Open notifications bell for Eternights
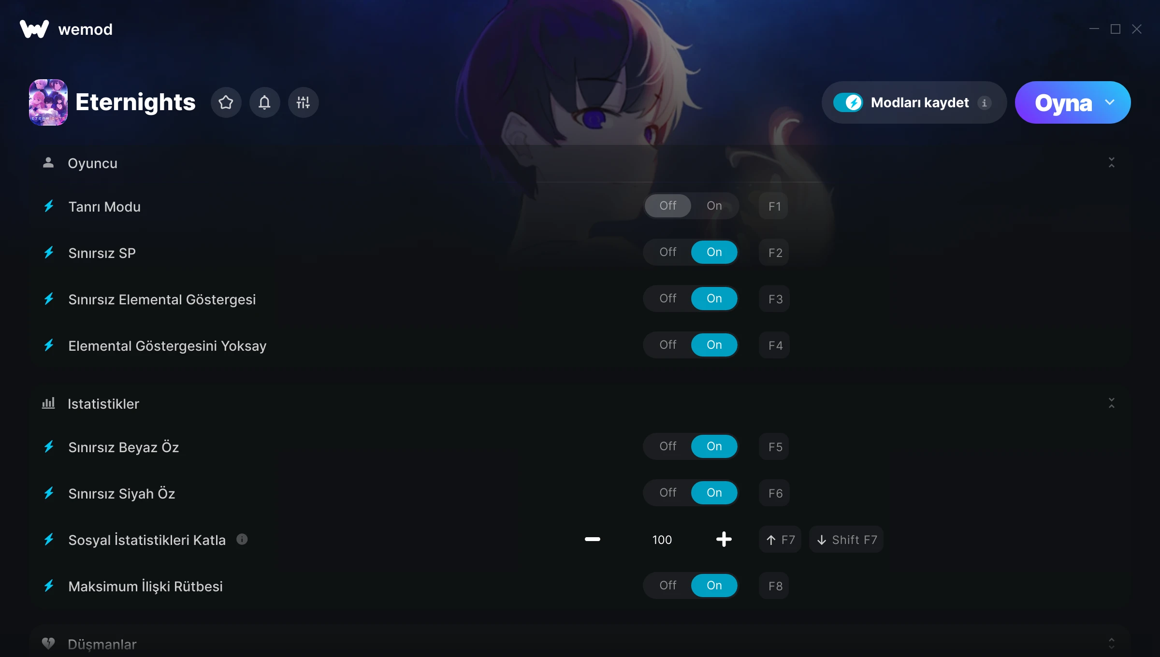The height and width of the screenshot is (657, 1160). point(264,102)
